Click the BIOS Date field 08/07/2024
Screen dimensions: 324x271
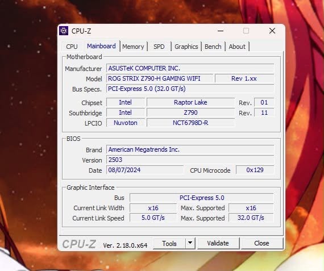[x=145, y=170]
